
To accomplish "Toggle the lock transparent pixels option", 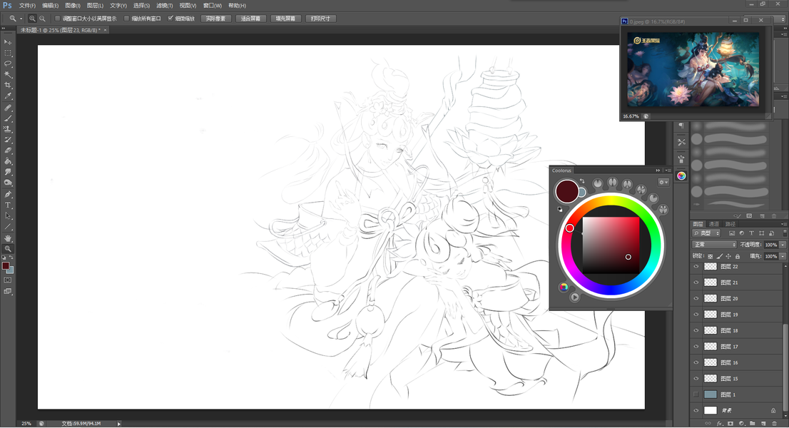I will (710, 257).
